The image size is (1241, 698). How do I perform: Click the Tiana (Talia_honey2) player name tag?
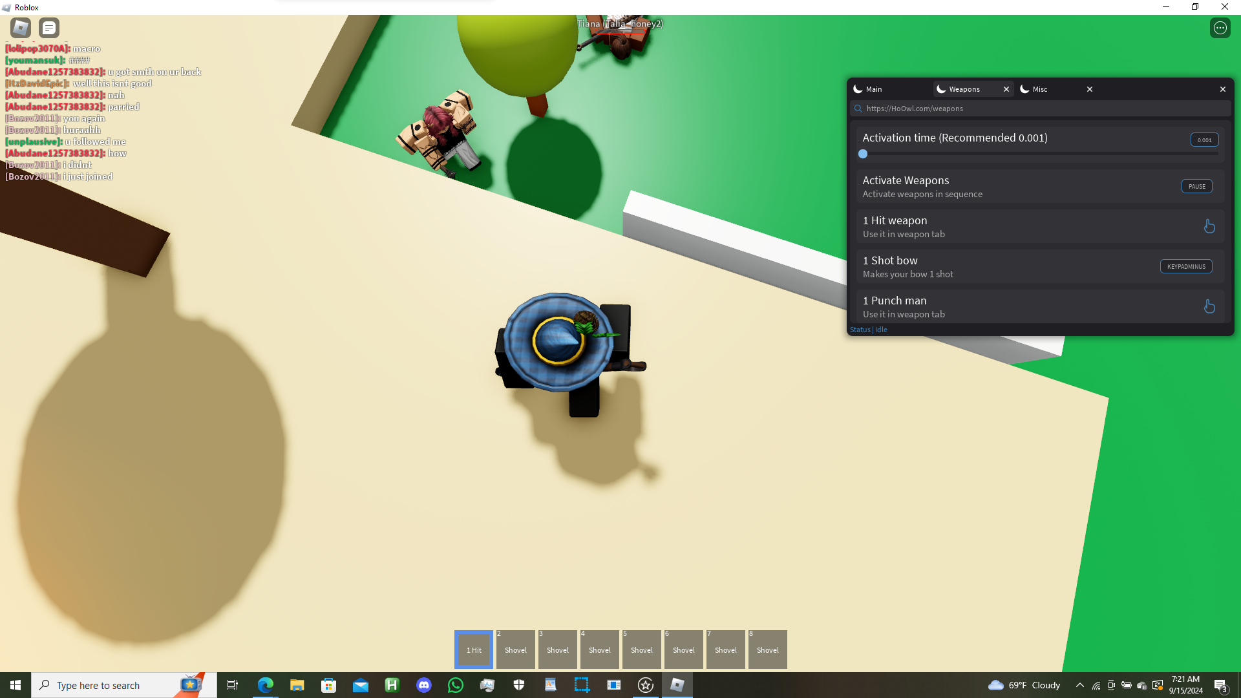pyautogui.click(x=620, y=24)
